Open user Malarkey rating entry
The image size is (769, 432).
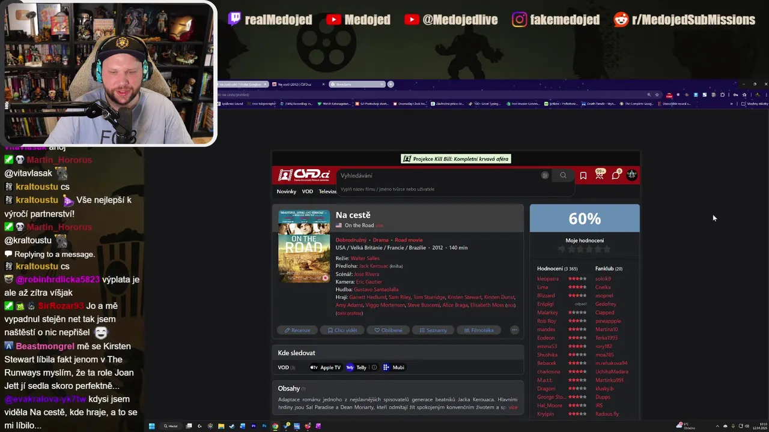coord(548,313)
